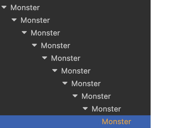Select the fifth-level Monster label
Viewport: 169px width, 128px height.
click(66, 58)
